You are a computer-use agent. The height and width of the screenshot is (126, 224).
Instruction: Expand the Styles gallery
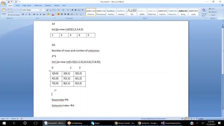[200, 15]
